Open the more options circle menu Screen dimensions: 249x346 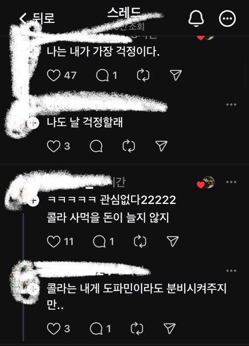point(227,18)
